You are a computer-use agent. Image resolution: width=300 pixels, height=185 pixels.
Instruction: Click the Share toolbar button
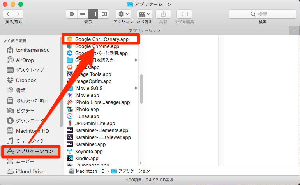tap(163, 14)
